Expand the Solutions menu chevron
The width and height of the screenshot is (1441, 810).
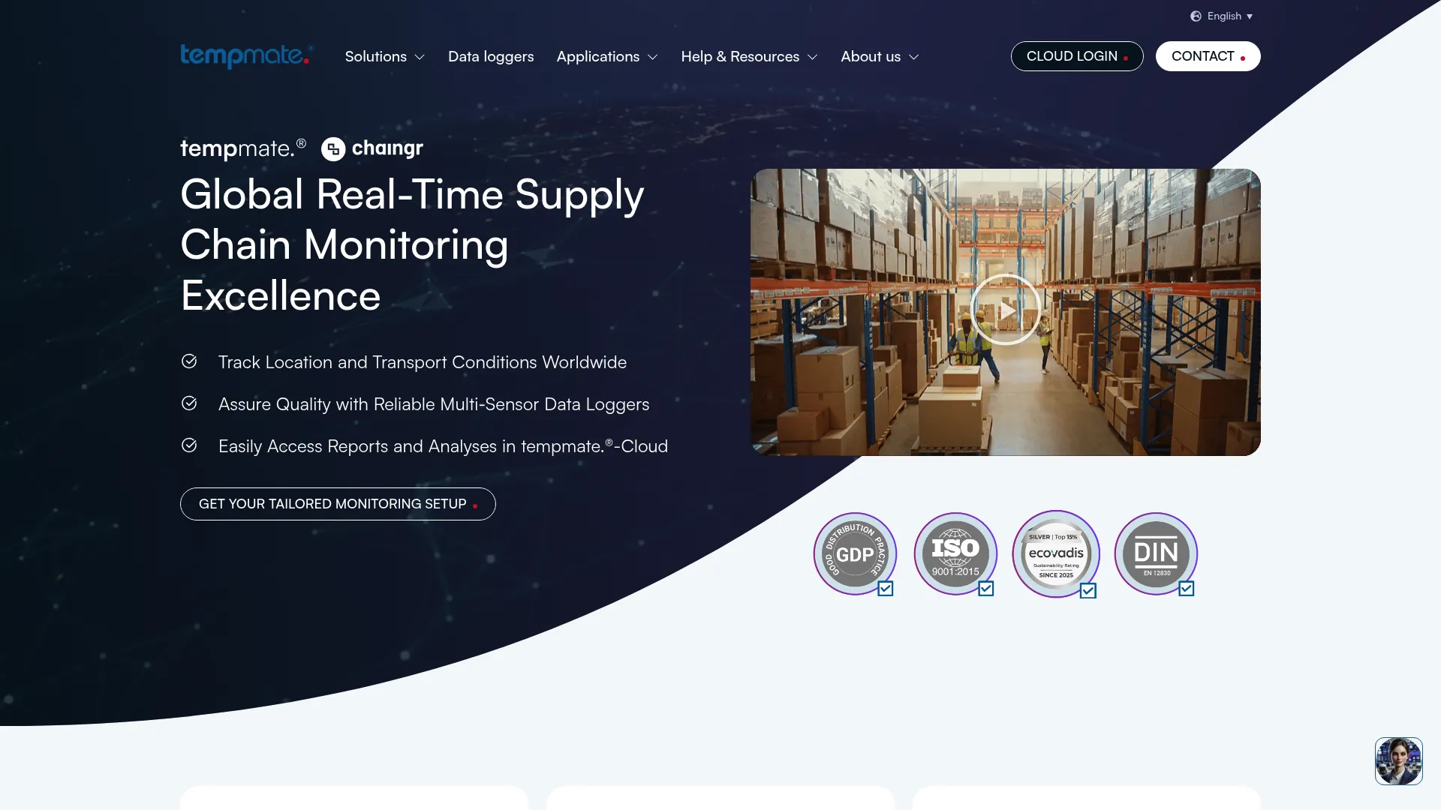[420, 57]
